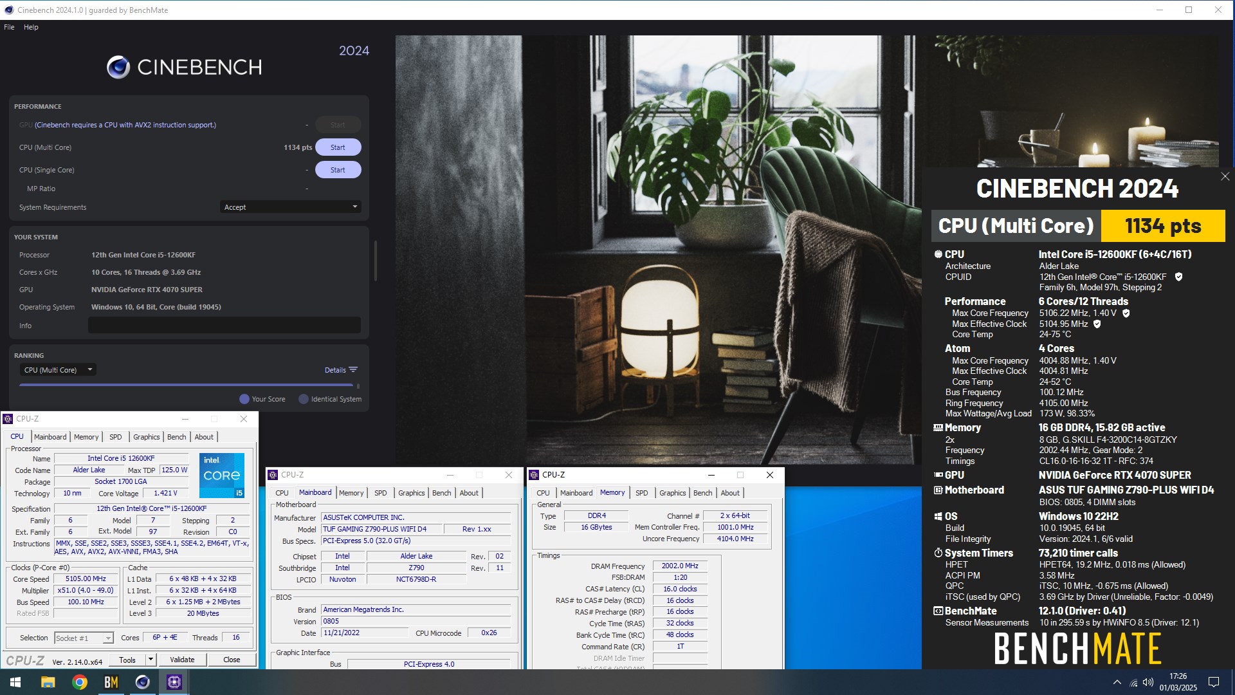Click the Validate button in CPU-Z
Image resolution: width=1235 pixels, height=695 pixels.
pos(182,660)
